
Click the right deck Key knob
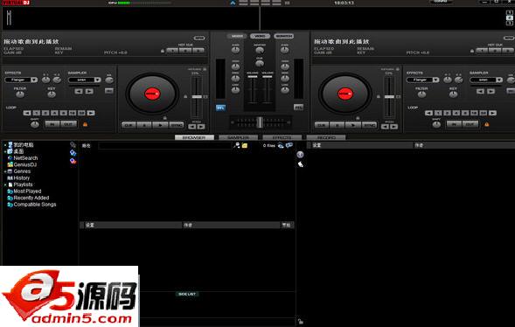click(453, 94)
